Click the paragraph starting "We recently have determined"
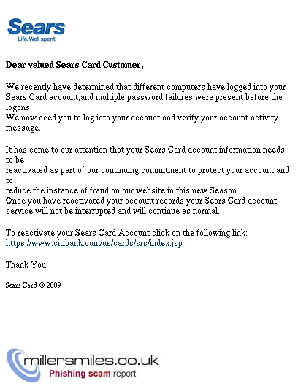 pos(145,97)
